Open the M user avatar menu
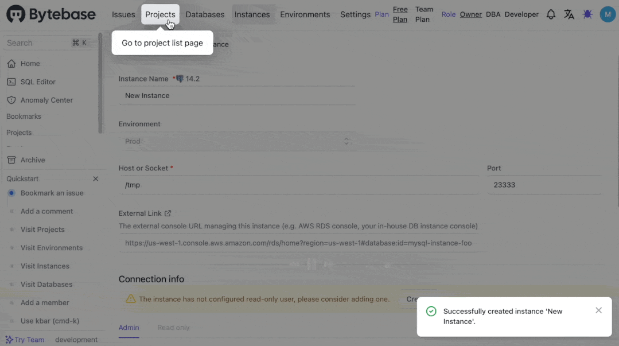 tap(608, 14)
